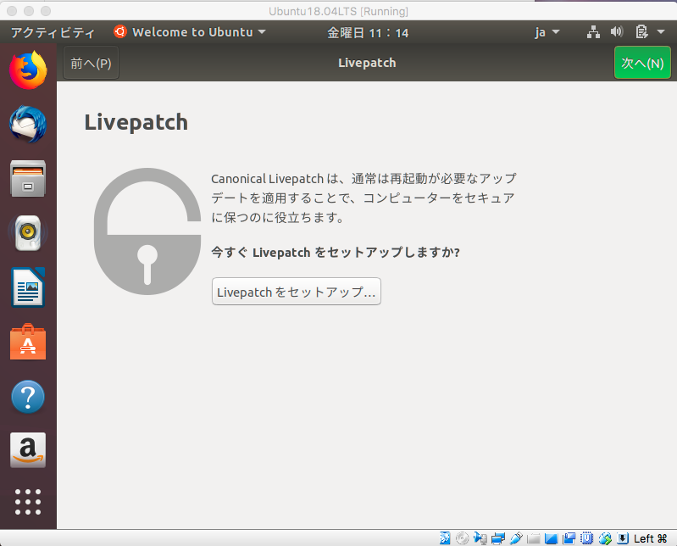Click VirtualBox audio status icon
677x546 pixels.
coord(480,538)
